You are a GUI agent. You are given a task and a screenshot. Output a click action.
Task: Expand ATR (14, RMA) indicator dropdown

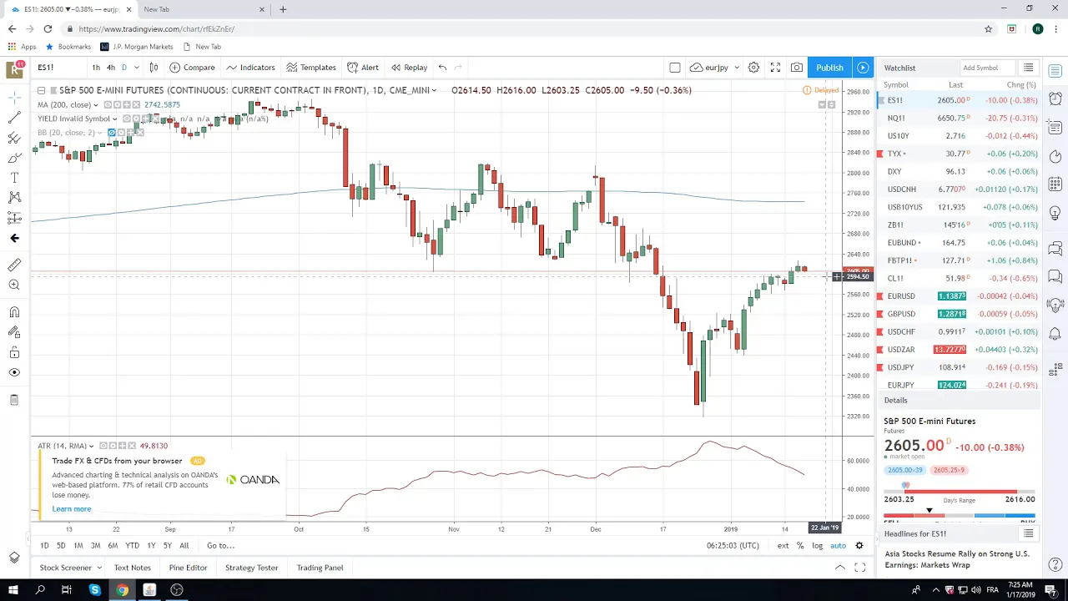[92, 446]
